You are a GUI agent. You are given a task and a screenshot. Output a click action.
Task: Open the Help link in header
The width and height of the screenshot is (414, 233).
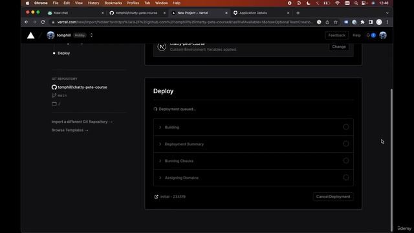356,35
